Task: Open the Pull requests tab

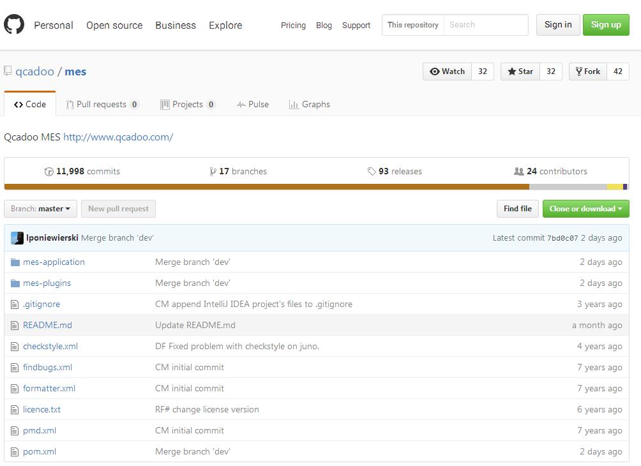Action: coord(102,104)
